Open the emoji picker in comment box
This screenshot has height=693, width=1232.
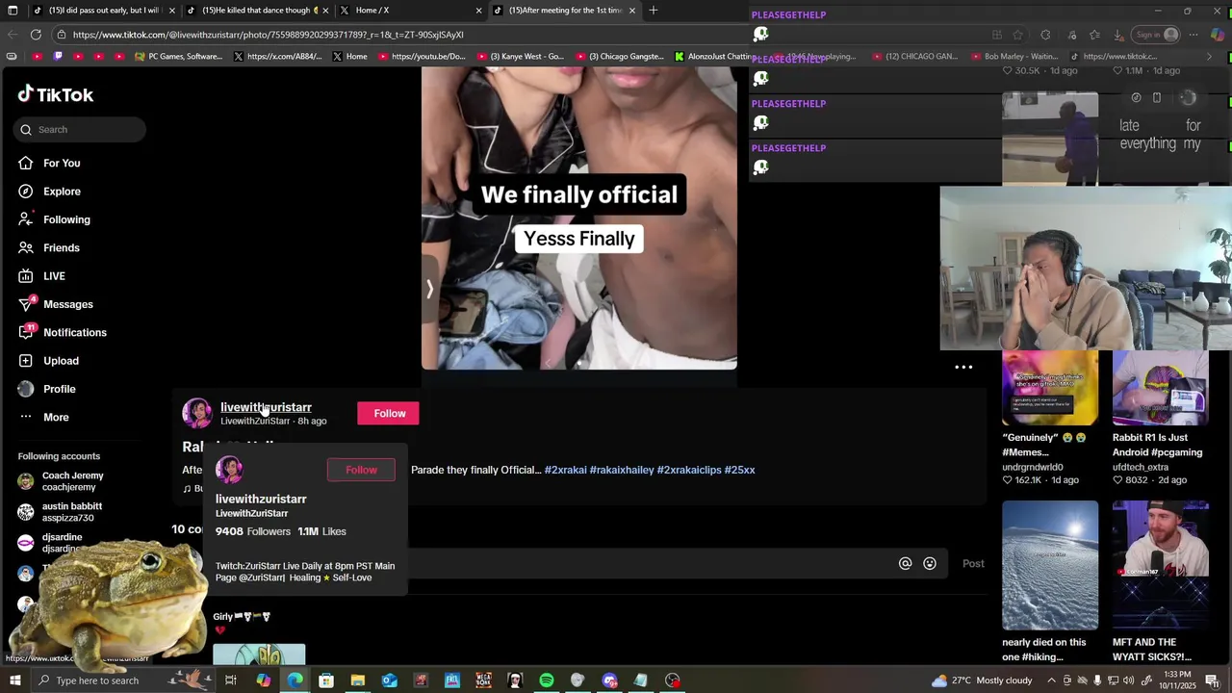click(930, 564)
